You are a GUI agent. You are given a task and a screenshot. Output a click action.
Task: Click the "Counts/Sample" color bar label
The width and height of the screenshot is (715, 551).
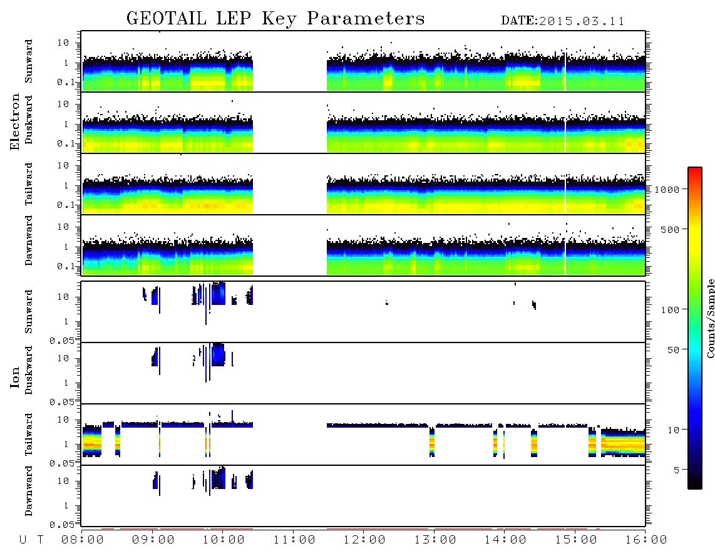pos(710,318)
